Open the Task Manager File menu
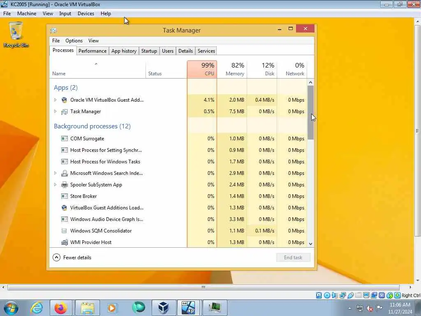 click(x=56, y=41)
